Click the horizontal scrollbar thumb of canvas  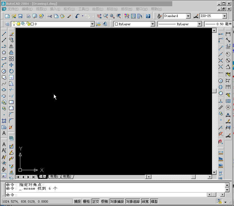tap(193, 177)
